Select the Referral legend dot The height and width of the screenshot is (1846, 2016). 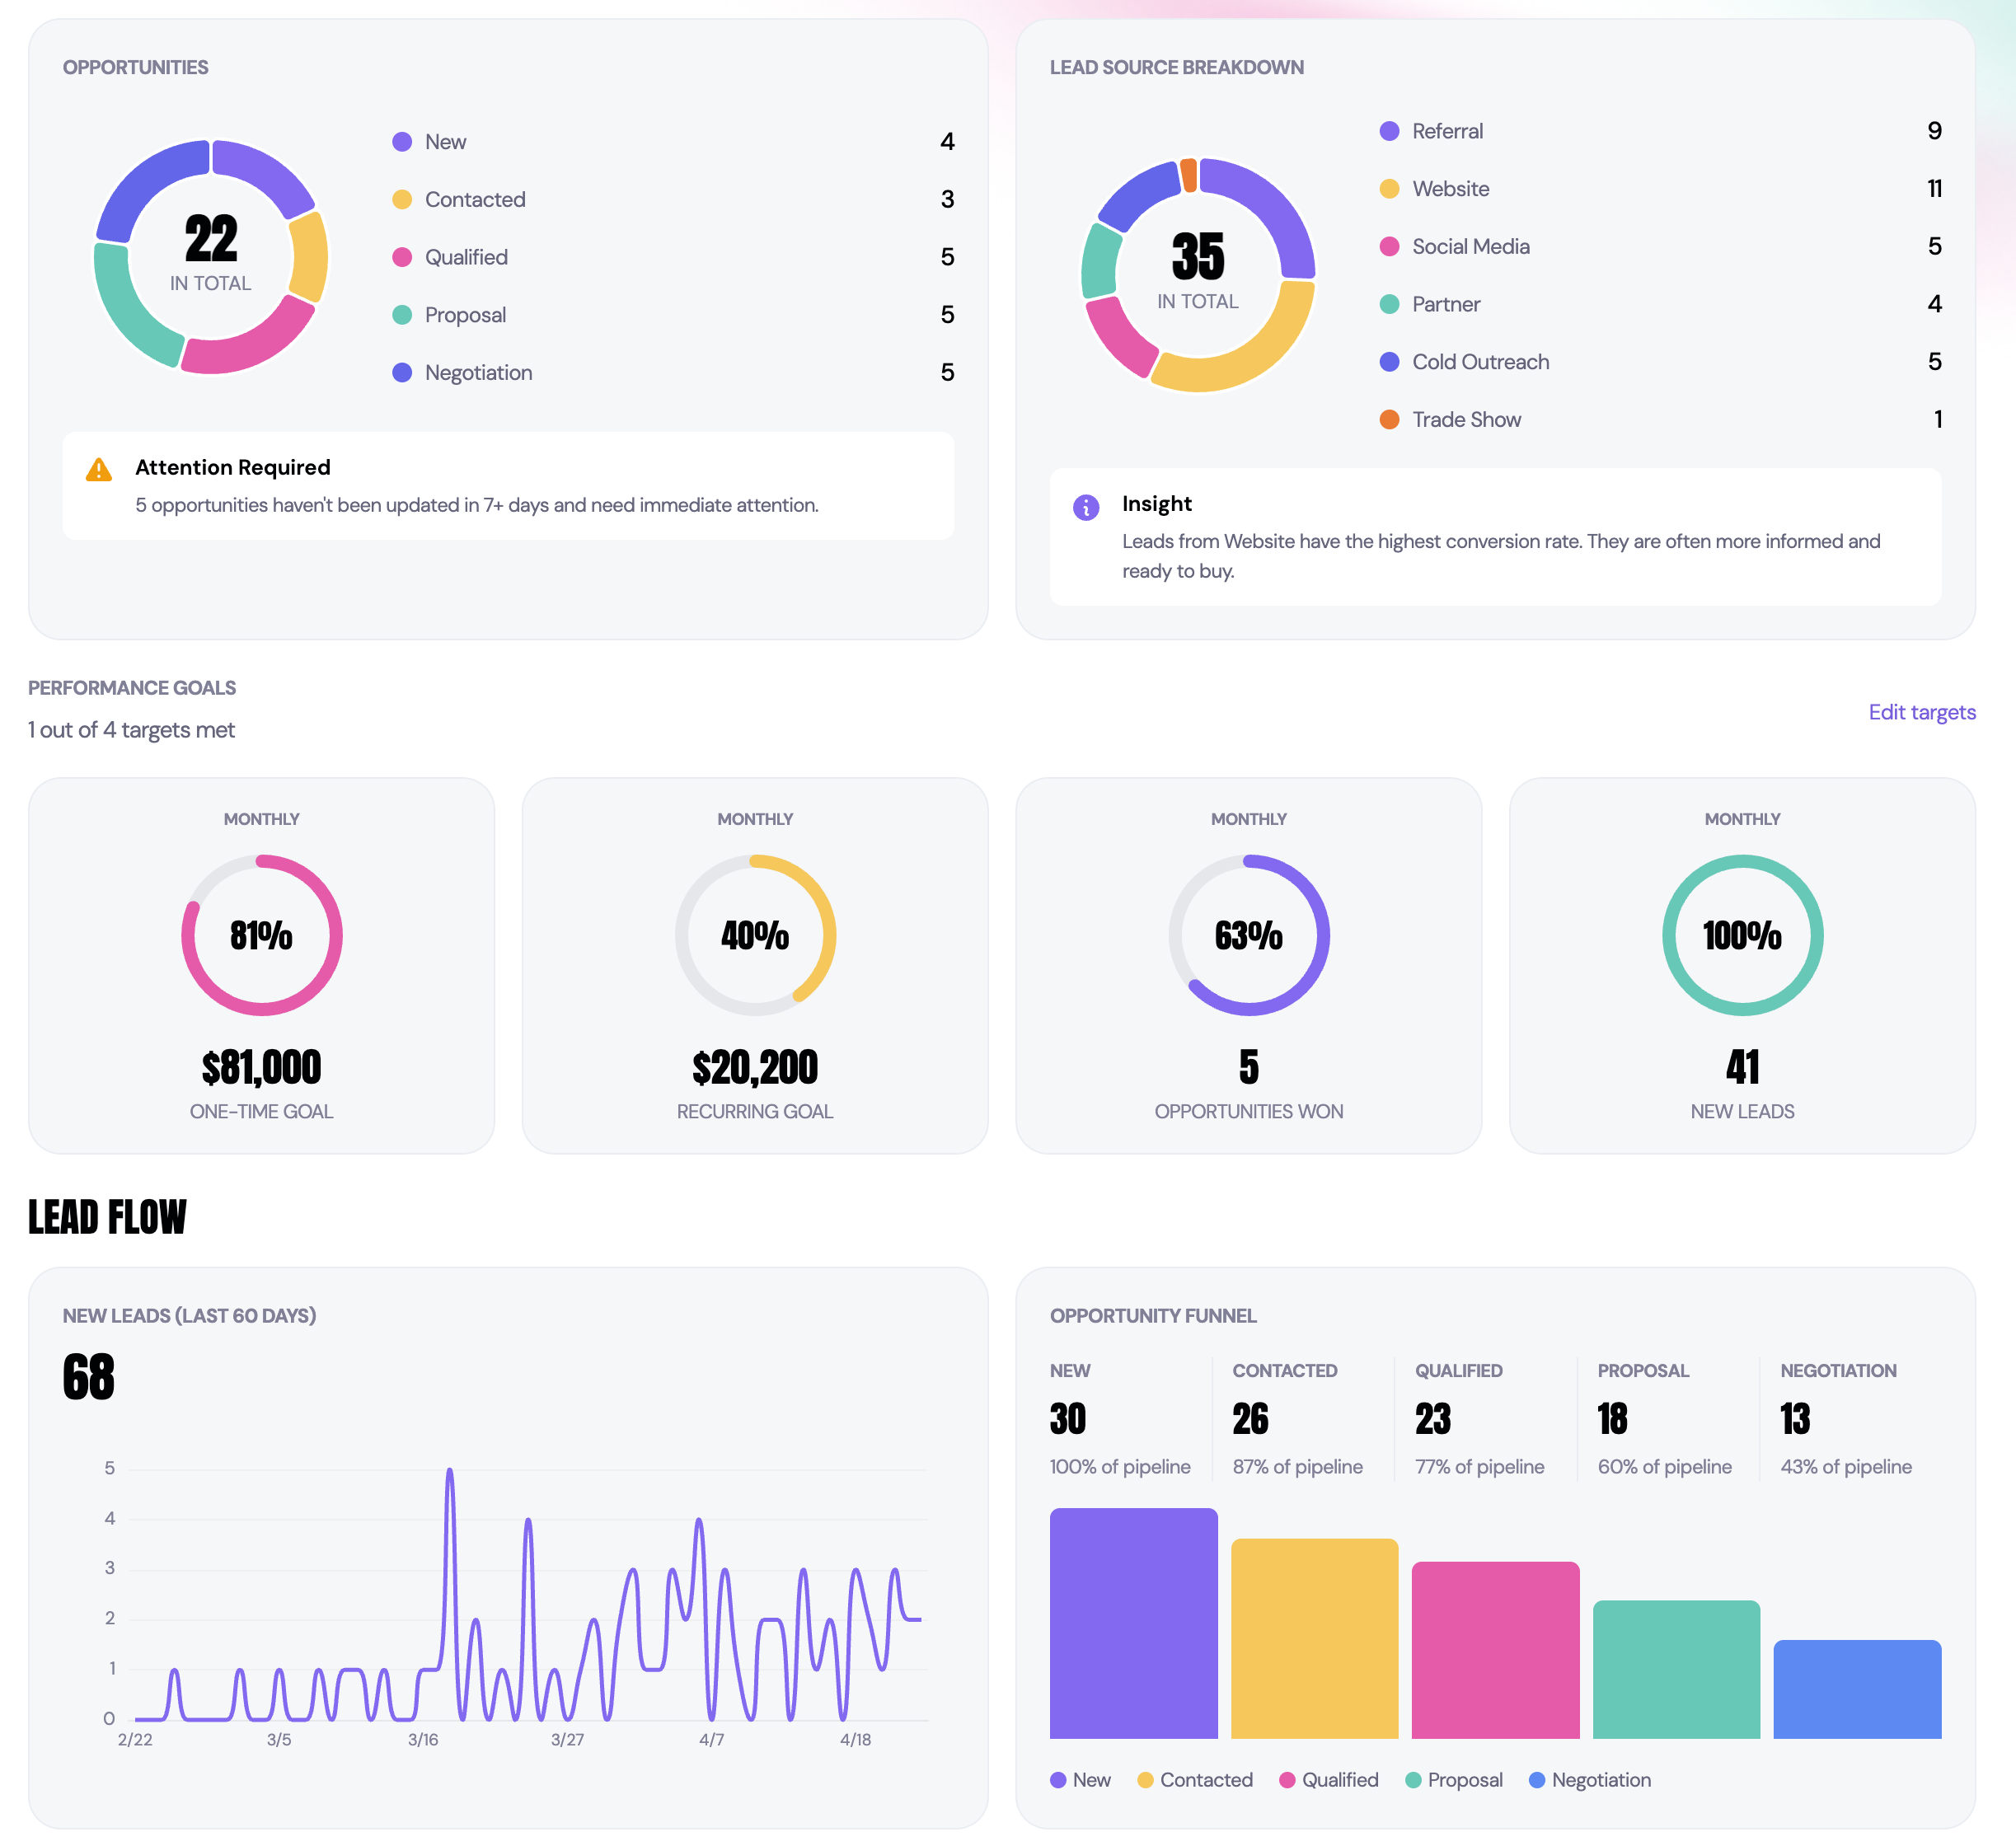tap(1389, 131)
